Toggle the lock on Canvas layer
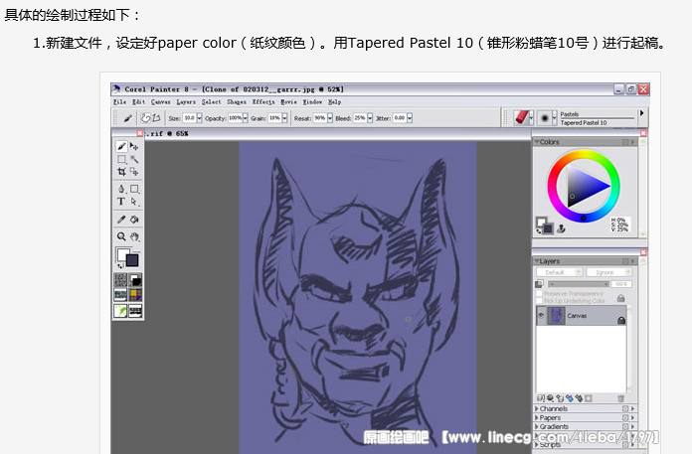Image resolution: width=692 pixels, height=454 pixels. 621,320
